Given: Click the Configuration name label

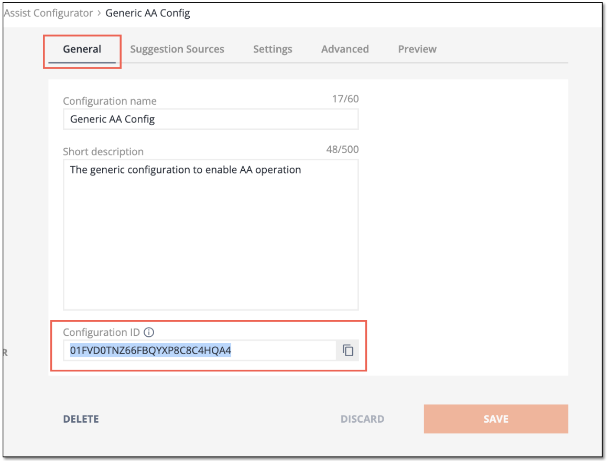Looking at the screenshot, I should point(110,101).
